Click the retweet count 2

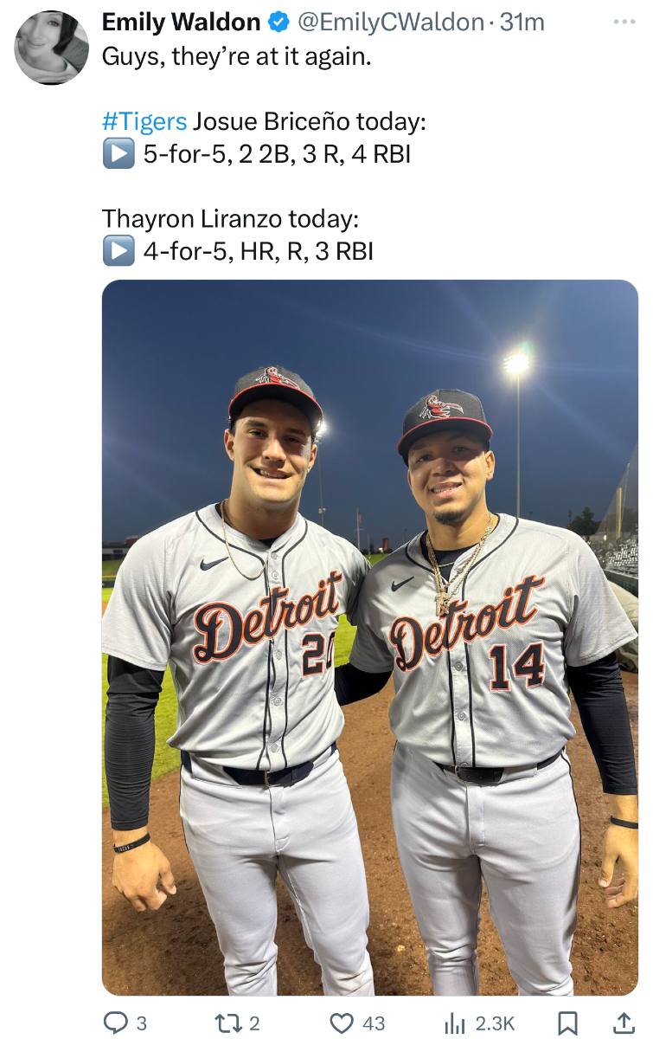point(254,1023)
